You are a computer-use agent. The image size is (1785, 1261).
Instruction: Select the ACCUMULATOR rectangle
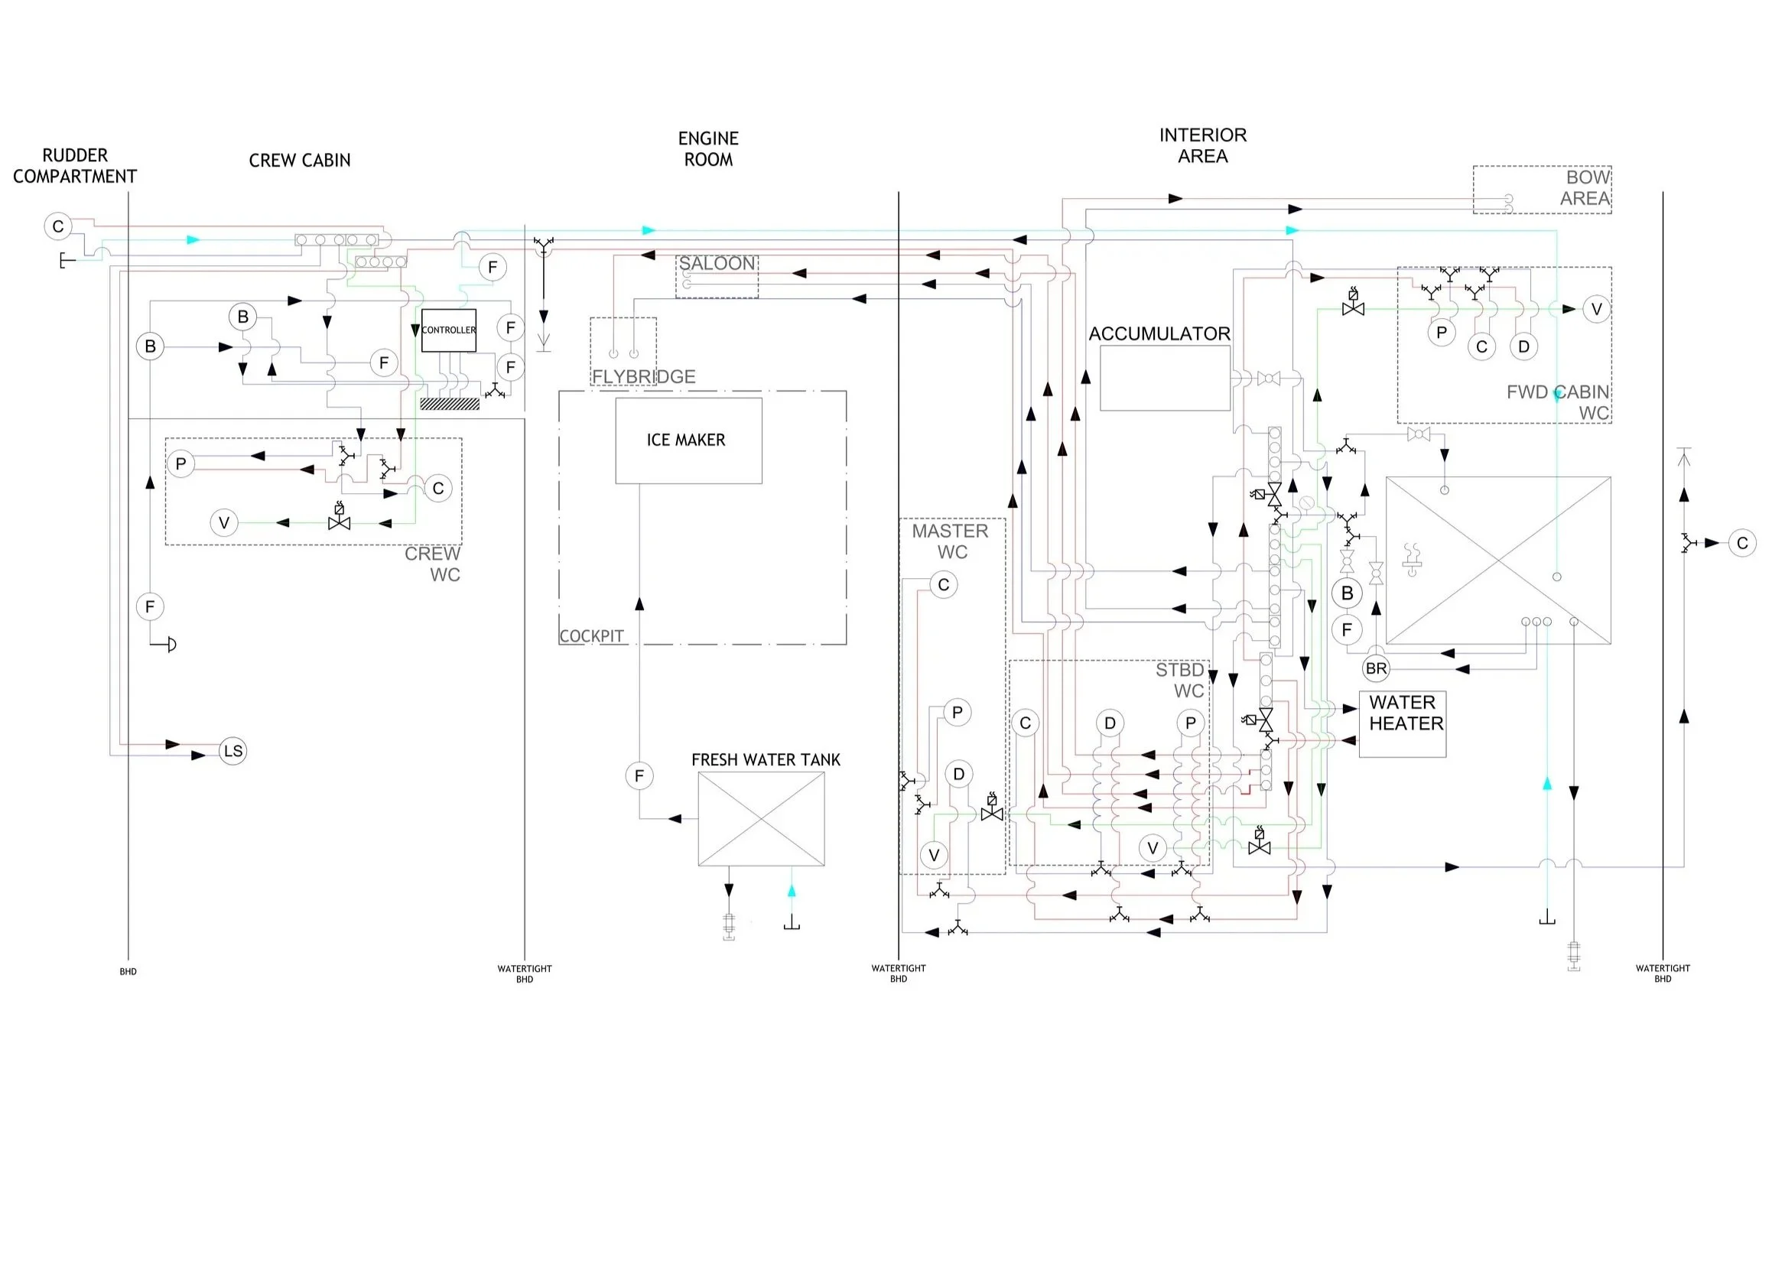(x=1165, y=378)
